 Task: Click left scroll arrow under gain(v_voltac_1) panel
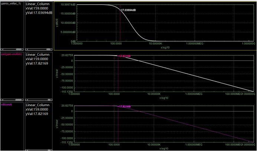click(x=1, y=49)
